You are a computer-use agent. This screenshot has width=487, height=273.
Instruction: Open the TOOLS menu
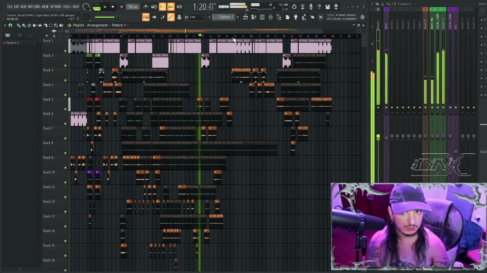pyautogui.click(x=67, y=7)
